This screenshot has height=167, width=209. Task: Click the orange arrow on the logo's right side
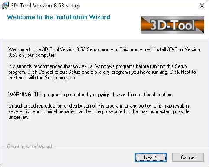click(x=200, y=25)
